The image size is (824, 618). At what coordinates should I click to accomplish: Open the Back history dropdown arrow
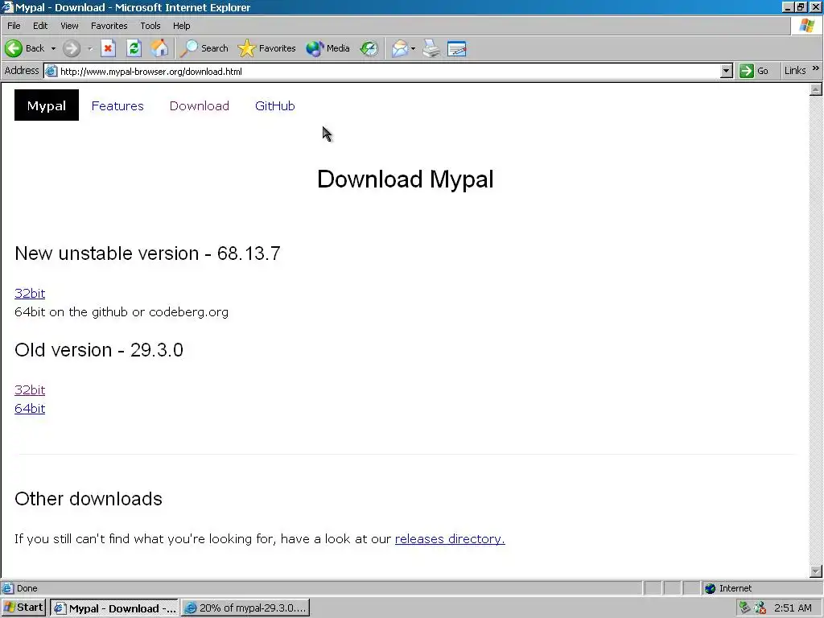click(53, 48)
